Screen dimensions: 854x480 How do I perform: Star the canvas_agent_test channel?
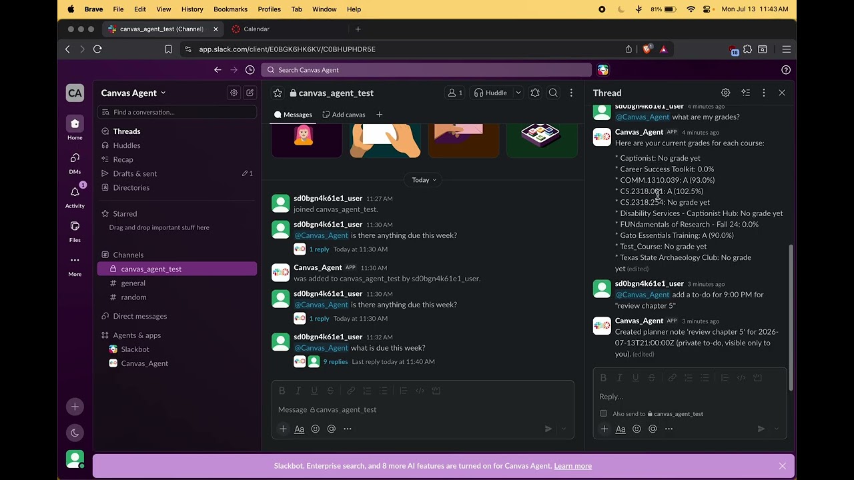click(278, 93)
